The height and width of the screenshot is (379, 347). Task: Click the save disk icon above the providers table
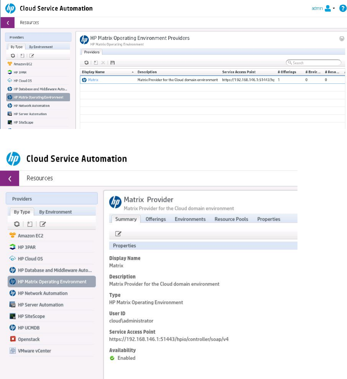(113, 63)
